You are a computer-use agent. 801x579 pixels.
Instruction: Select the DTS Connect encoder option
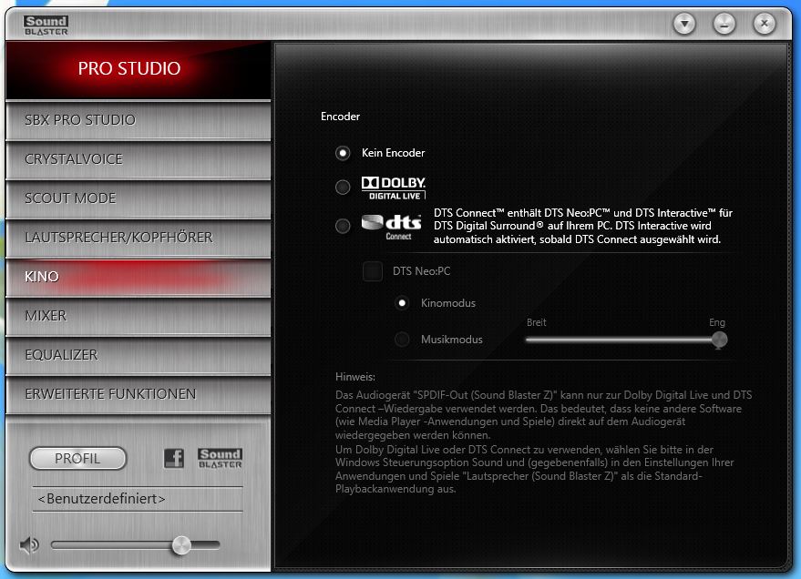343,226
